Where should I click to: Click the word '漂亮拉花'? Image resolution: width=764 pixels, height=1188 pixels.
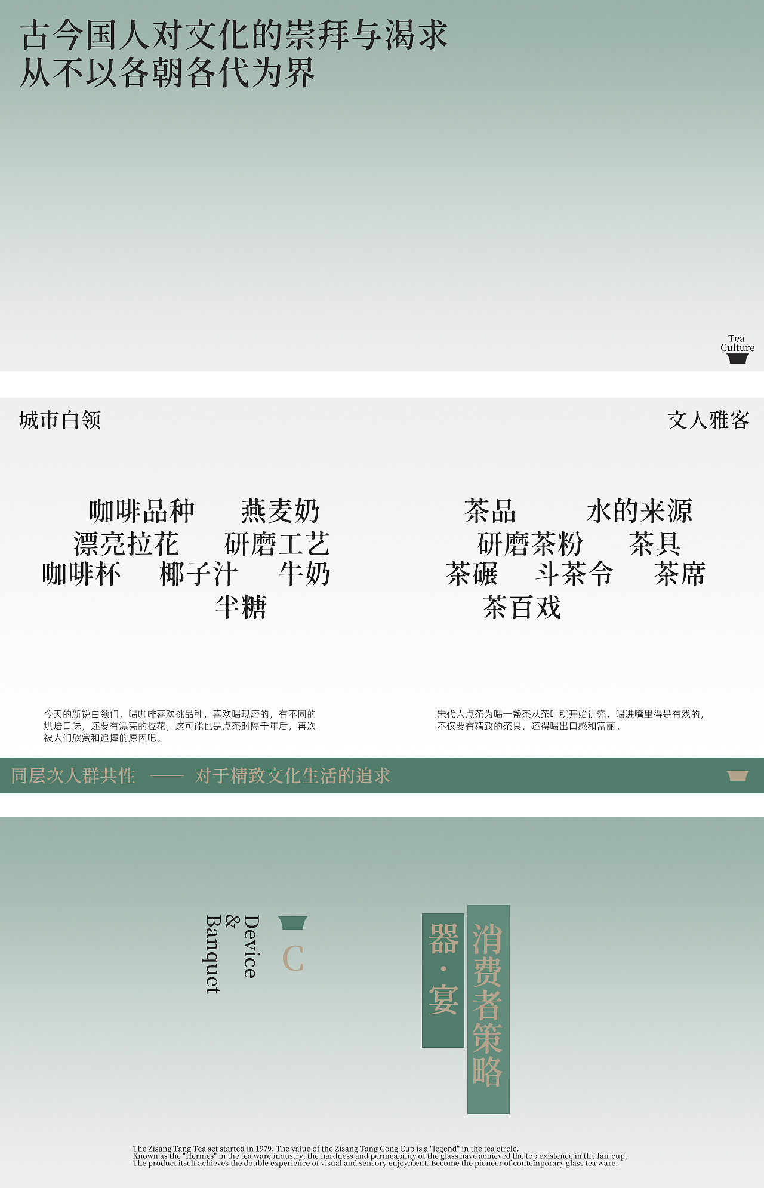tap(126, 544)
